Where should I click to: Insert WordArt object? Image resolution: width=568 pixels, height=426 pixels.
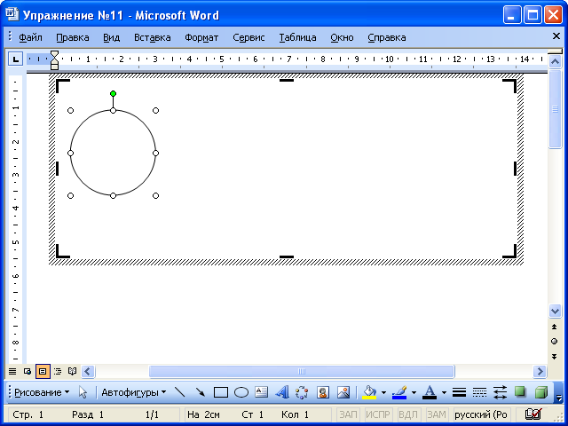tap(282, 392)
